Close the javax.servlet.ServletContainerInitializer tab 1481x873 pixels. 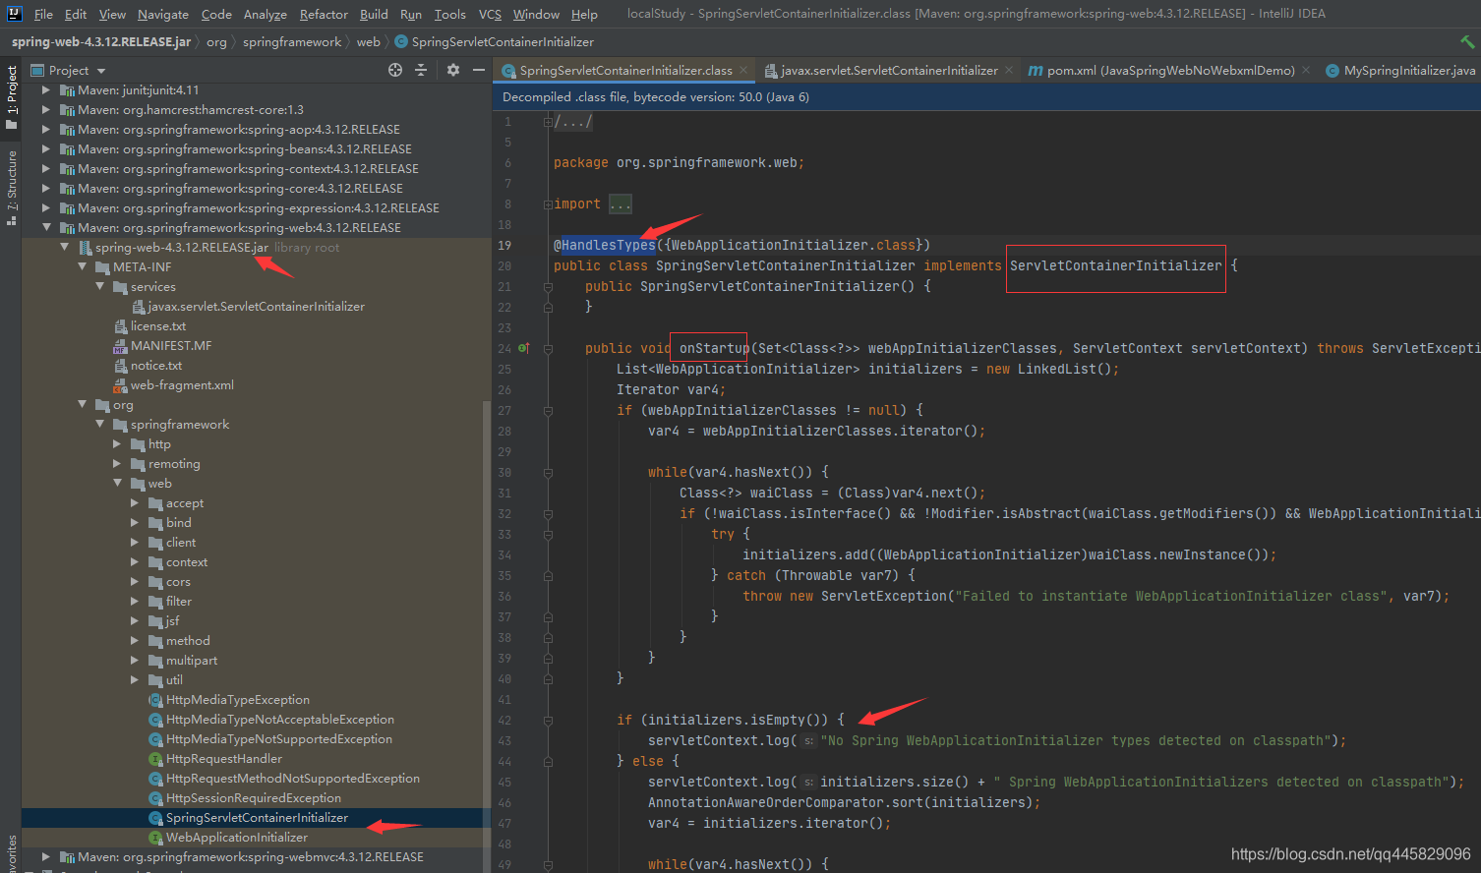(1009, 70)
